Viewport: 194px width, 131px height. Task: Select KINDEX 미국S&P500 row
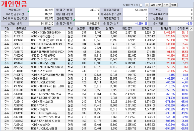(x=95, y=55)
